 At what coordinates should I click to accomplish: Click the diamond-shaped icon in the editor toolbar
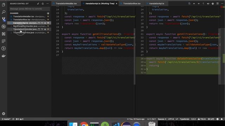[x=213, y=3]
